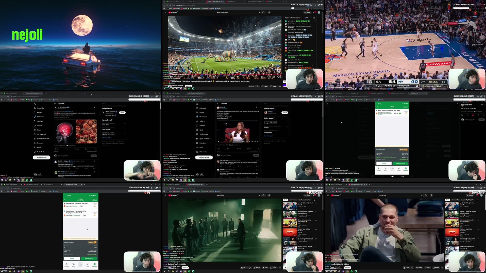Open Grok in the All day Astronomy post window

(37, 130)
